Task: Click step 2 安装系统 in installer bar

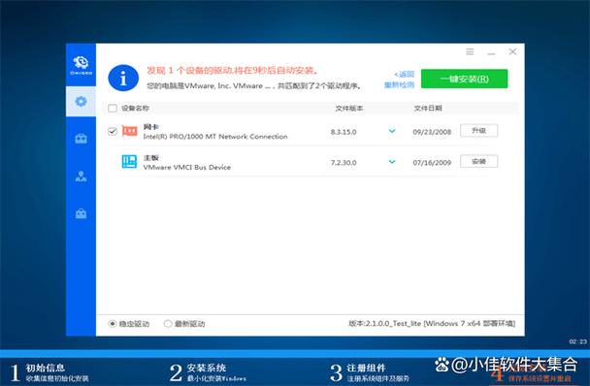Action: [208, 372]
